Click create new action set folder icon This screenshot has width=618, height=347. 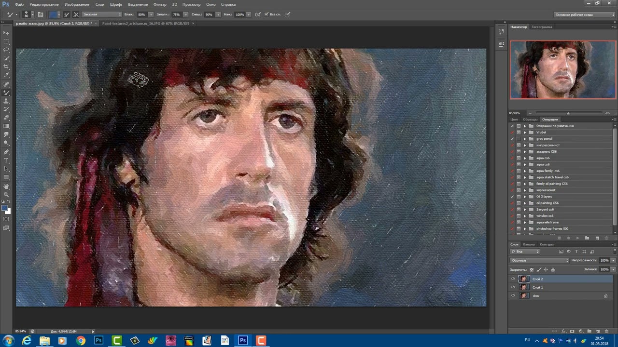(x=587, y=238)
